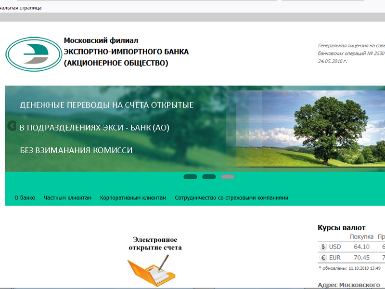Click banner text "БЕЗ ВЗИМАНАНИЯ КОМИССИ"

click(x=76, y=150)
